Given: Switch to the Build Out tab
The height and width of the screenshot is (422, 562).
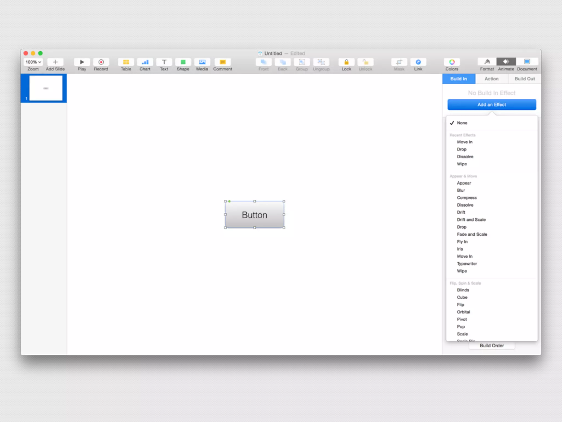Looking at the screenshot, I should [524, 79].
